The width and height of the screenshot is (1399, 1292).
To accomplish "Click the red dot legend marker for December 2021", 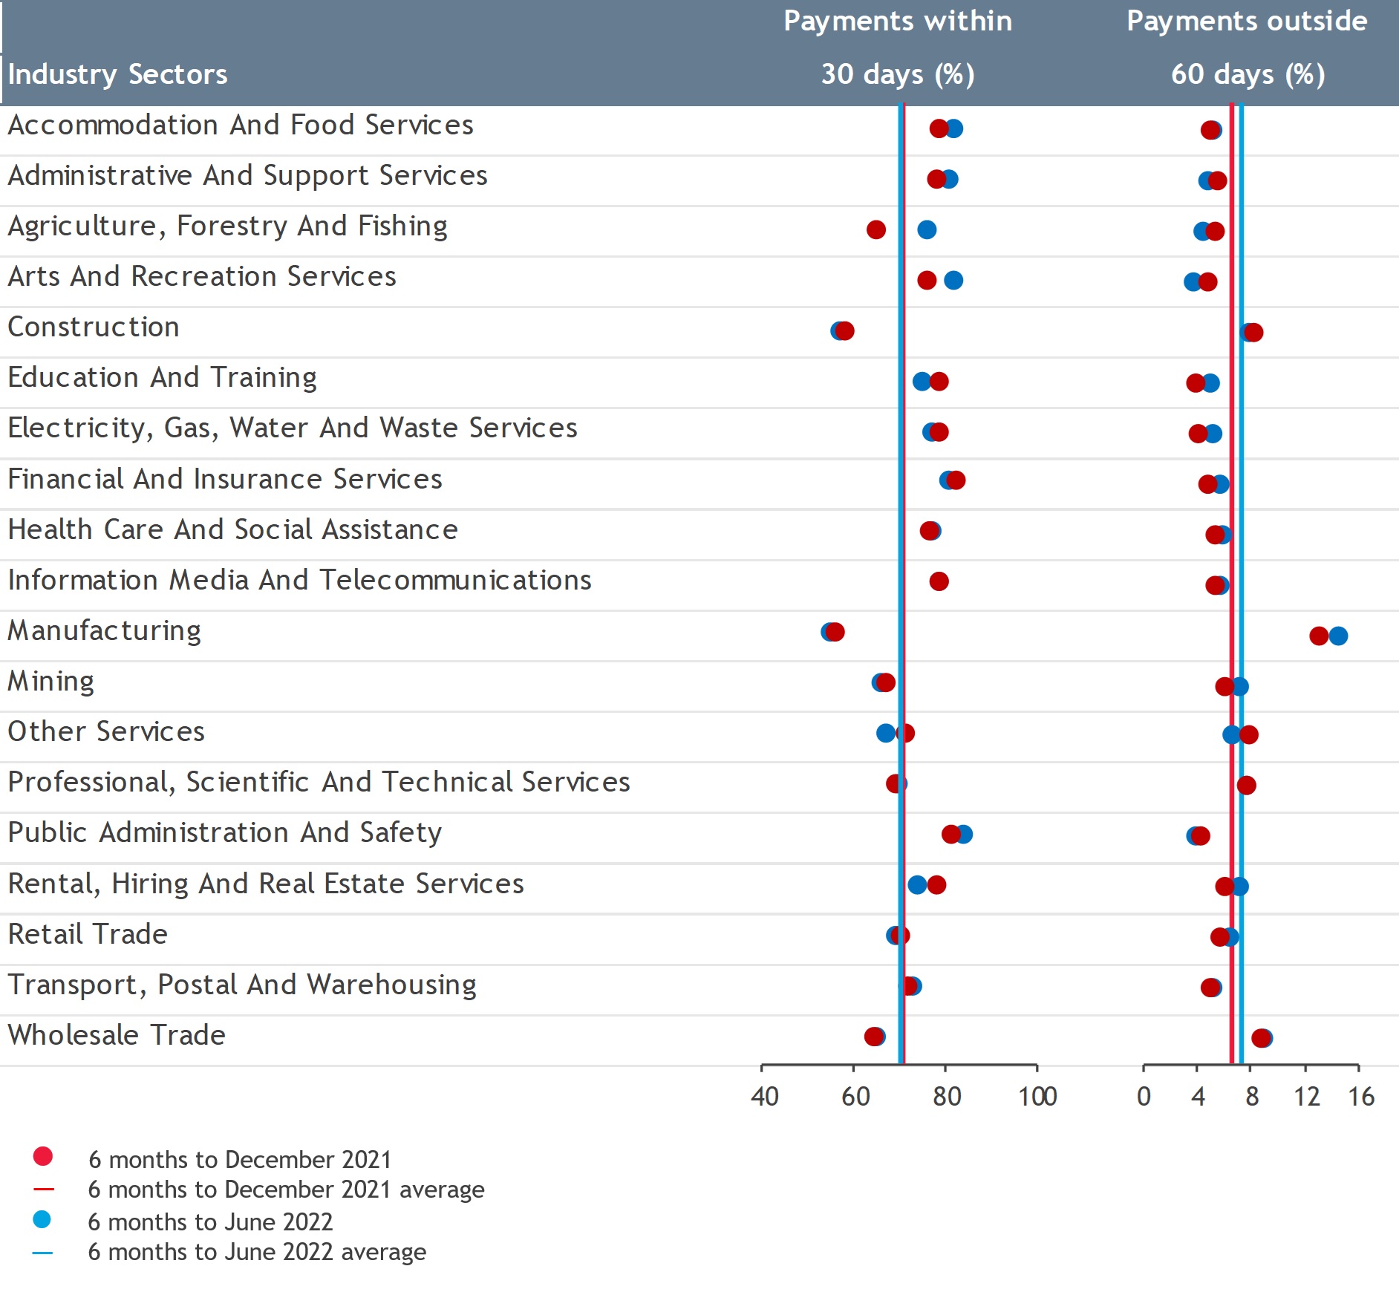I will pyautogui.click(x=43, y=1156).
